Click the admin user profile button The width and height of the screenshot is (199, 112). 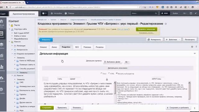pos(165,13)
